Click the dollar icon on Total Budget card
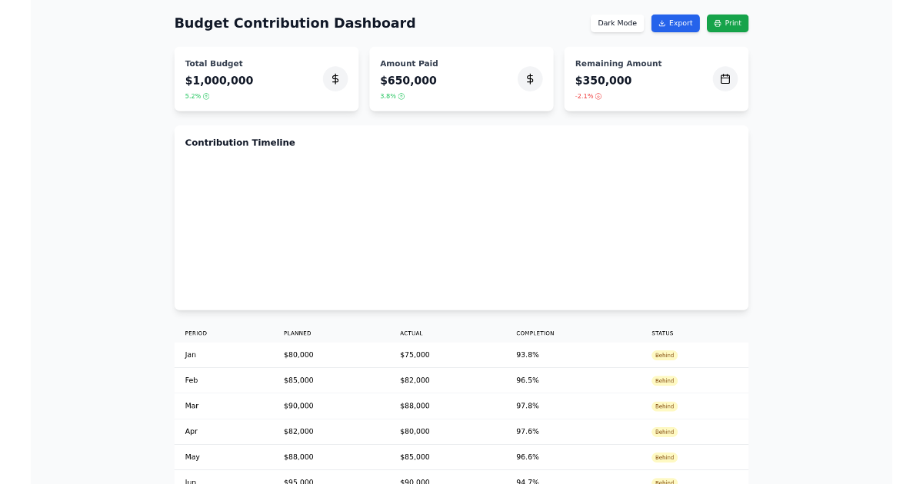The image size is (923, 484). pos(335,78)
